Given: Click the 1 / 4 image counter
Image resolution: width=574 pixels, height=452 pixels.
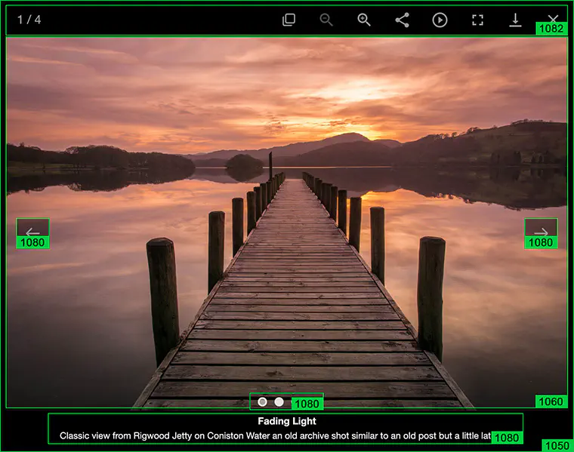Looking at the screenshot, I should 29,20.
